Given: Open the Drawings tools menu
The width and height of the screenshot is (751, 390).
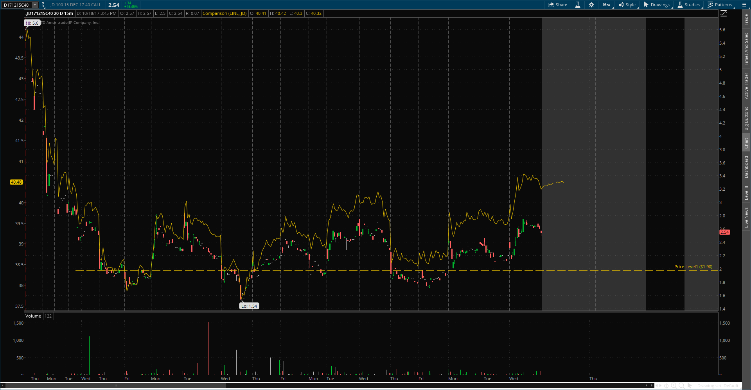Looking at the screenshot, I should [x=657, y=5].
